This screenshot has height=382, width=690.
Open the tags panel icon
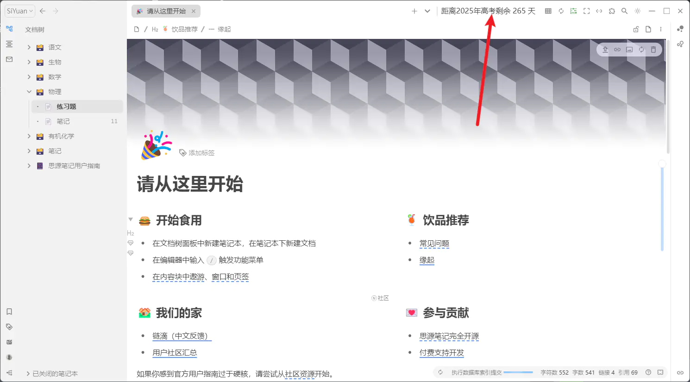(x=9, y=327)
